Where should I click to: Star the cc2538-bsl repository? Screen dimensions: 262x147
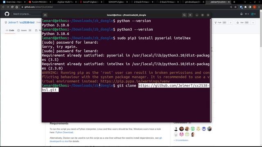pos(243,22)
